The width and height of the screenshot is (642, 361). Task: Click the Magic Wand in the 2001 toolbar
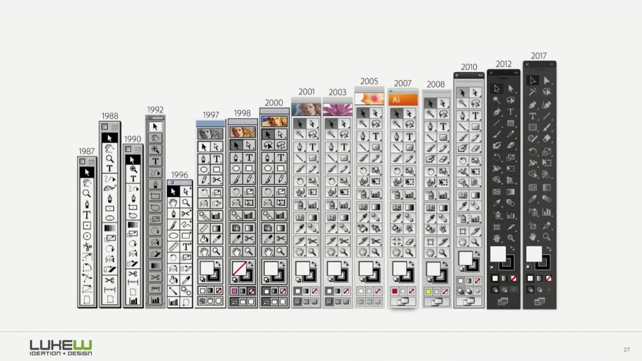click(x=300, y=135)
